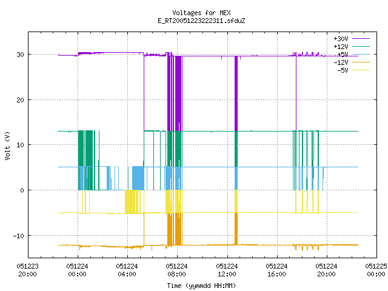Click the x-axis label 051224 04:00
The image size is (388, 291).
127,270
